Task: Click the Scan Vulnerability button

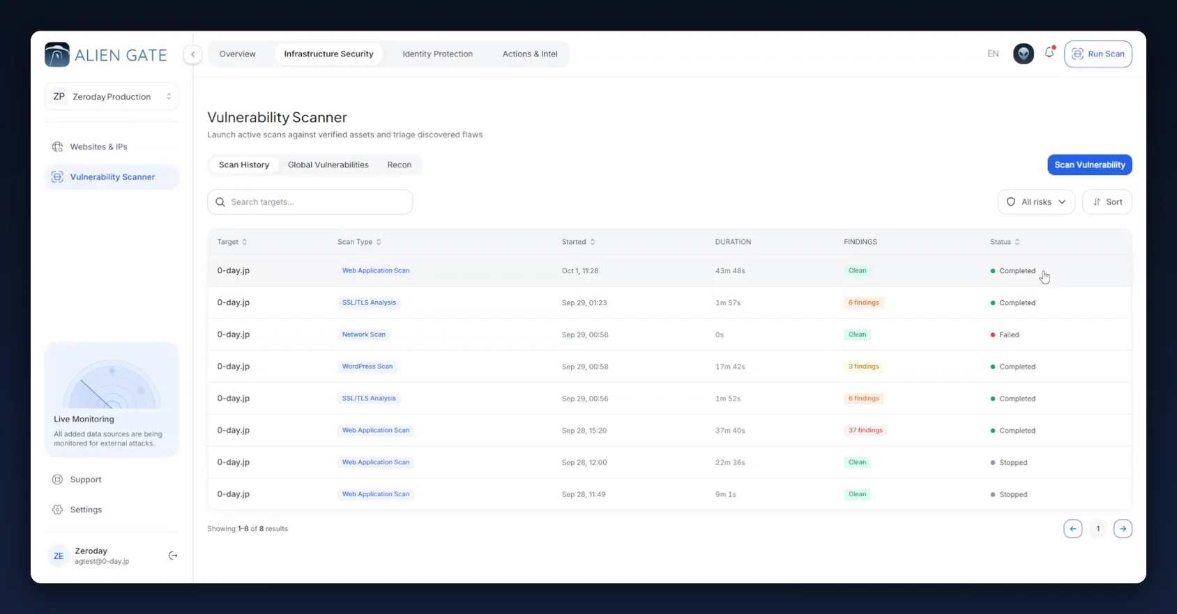Action: click(1089, 164)
